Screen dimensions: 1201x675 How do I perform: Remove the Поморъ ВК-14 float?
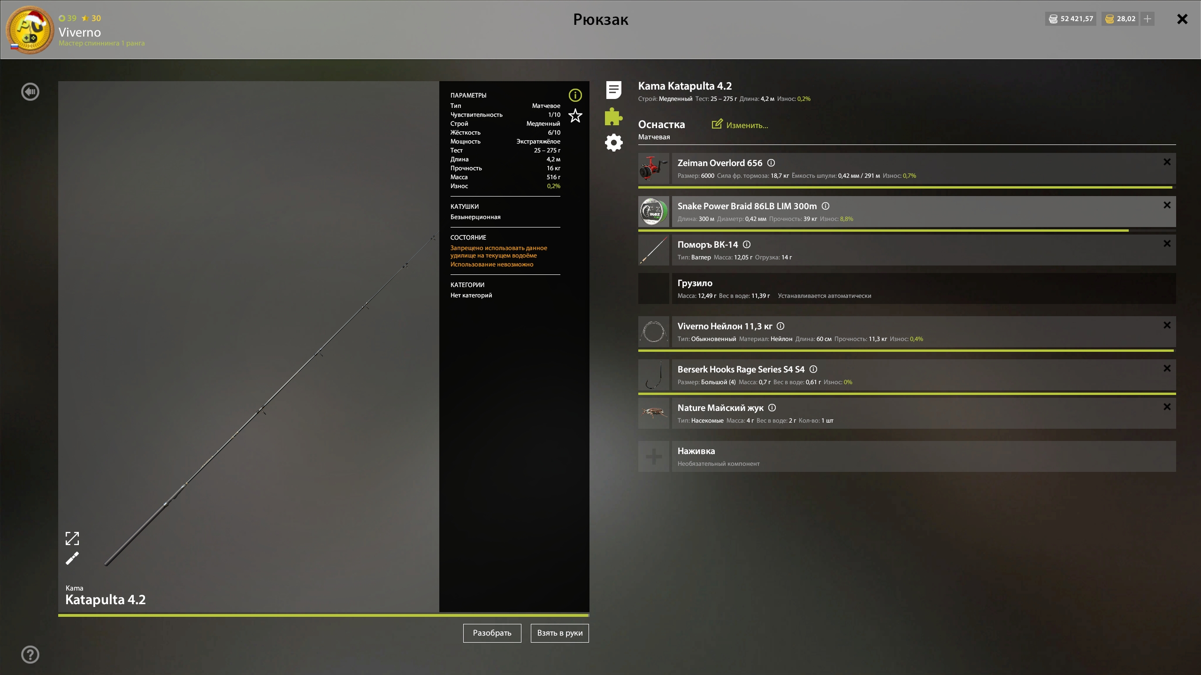click(x=1167, y=244)
